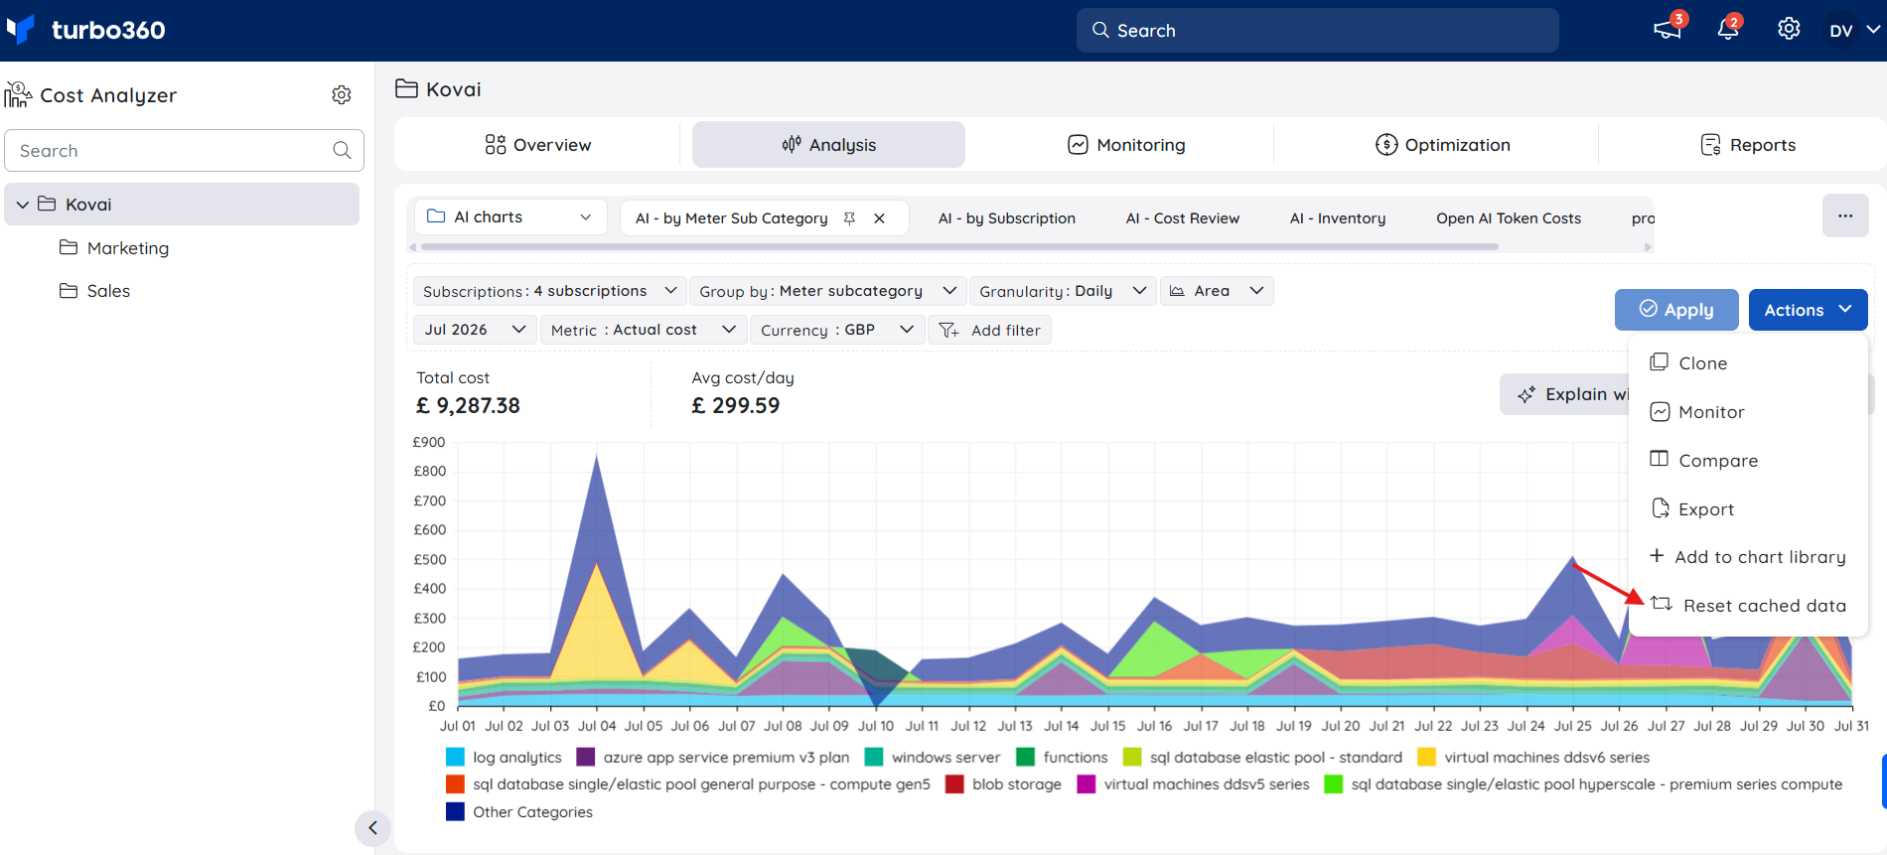Viewport: 1887px width, 855px height.
Task: Open the DV user profile menu
Action: [x=1853, y=30]
